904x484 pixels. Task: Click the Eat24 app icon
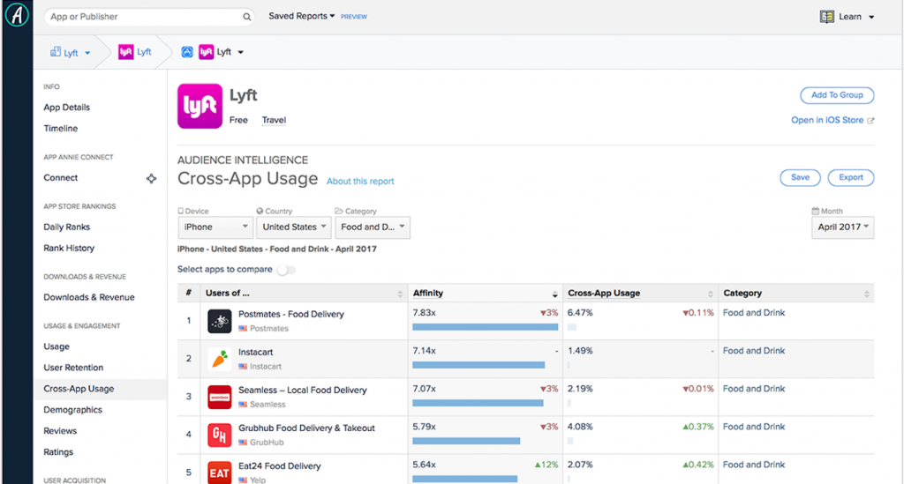[219, 473]
